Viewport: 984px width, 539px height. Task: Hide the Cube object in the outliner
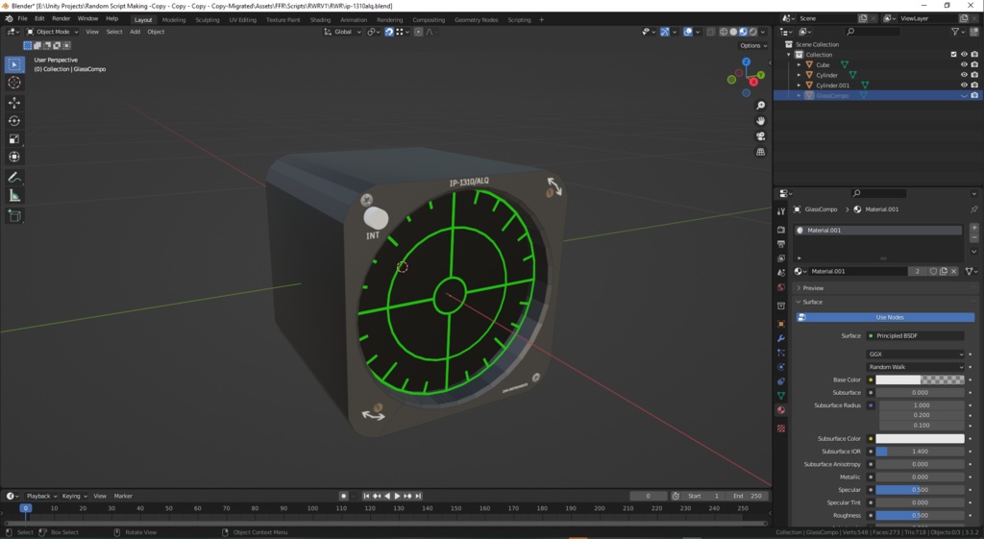964,64
